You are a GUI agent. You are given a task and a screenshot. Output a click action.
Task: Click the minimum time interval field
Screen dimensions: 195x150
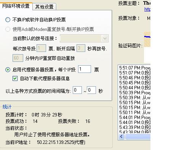click(77, 90)
